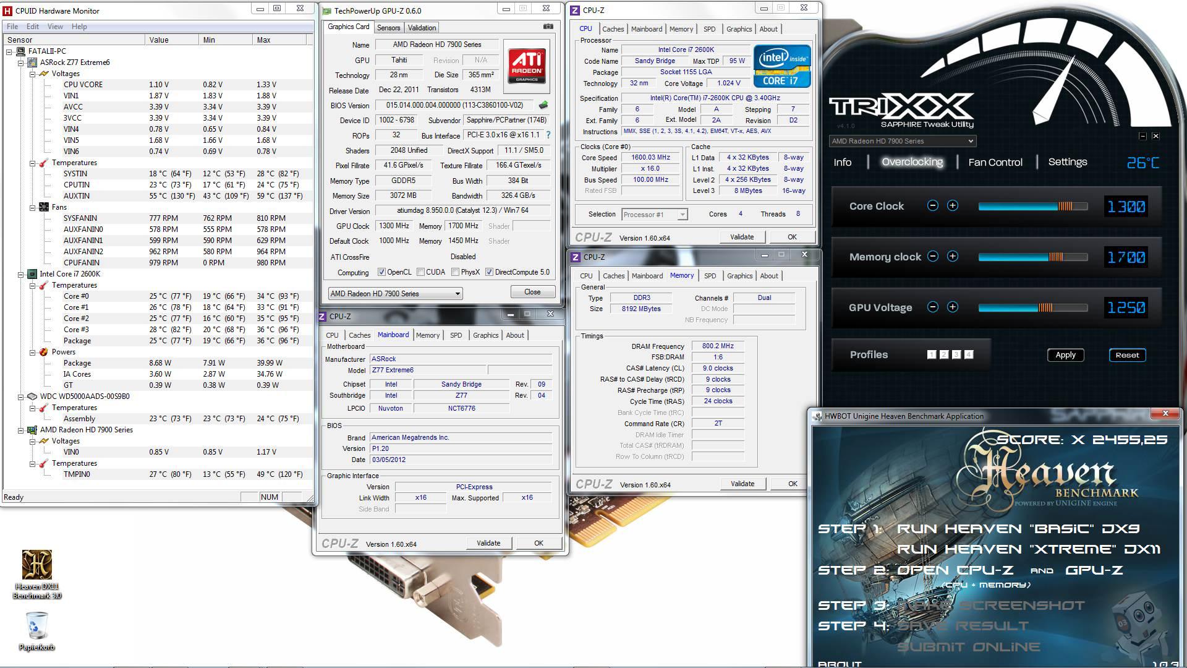Click the ATI Radeon logo in GPU-Z

tap(527, 66)
